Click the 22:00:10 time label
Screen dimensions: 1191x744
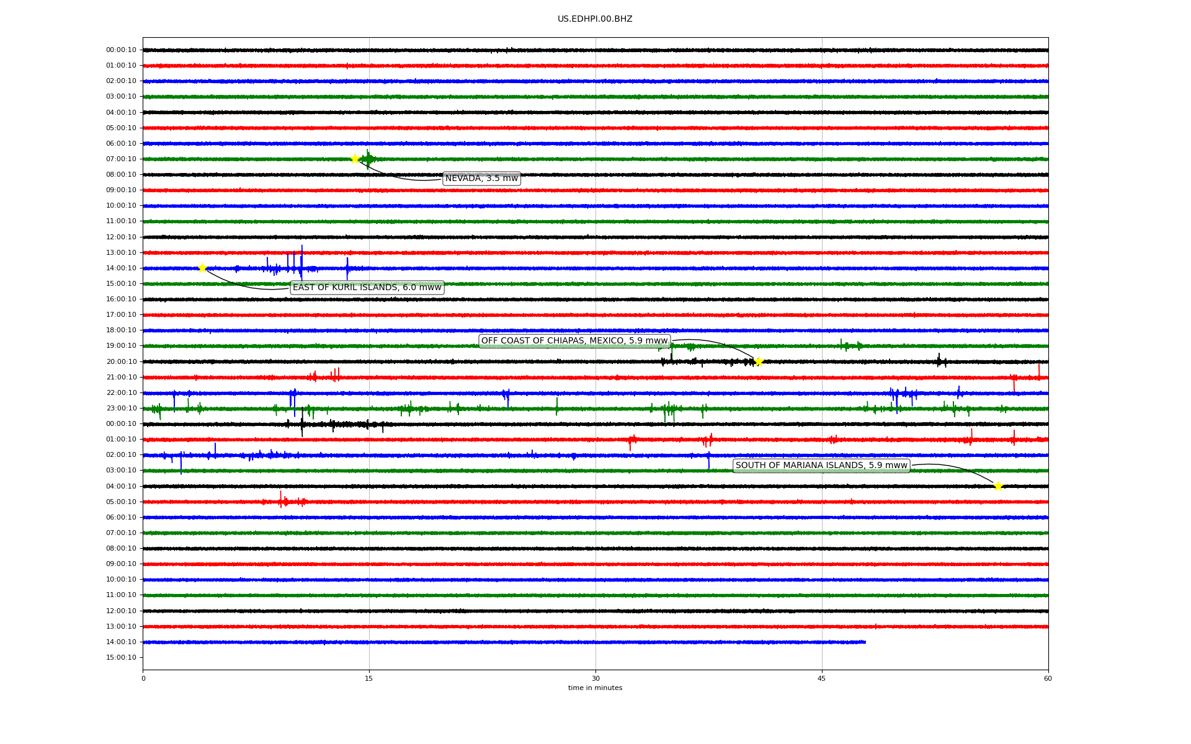point(121,393)
